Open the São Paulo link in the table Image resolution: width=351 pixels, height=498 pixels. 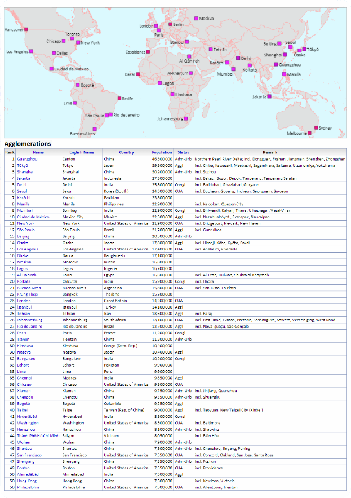(x=26, y=230)
